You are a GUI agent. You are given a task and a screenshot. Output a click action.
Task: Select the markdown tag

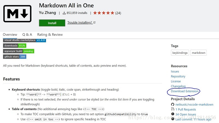[x=198, y=53]
